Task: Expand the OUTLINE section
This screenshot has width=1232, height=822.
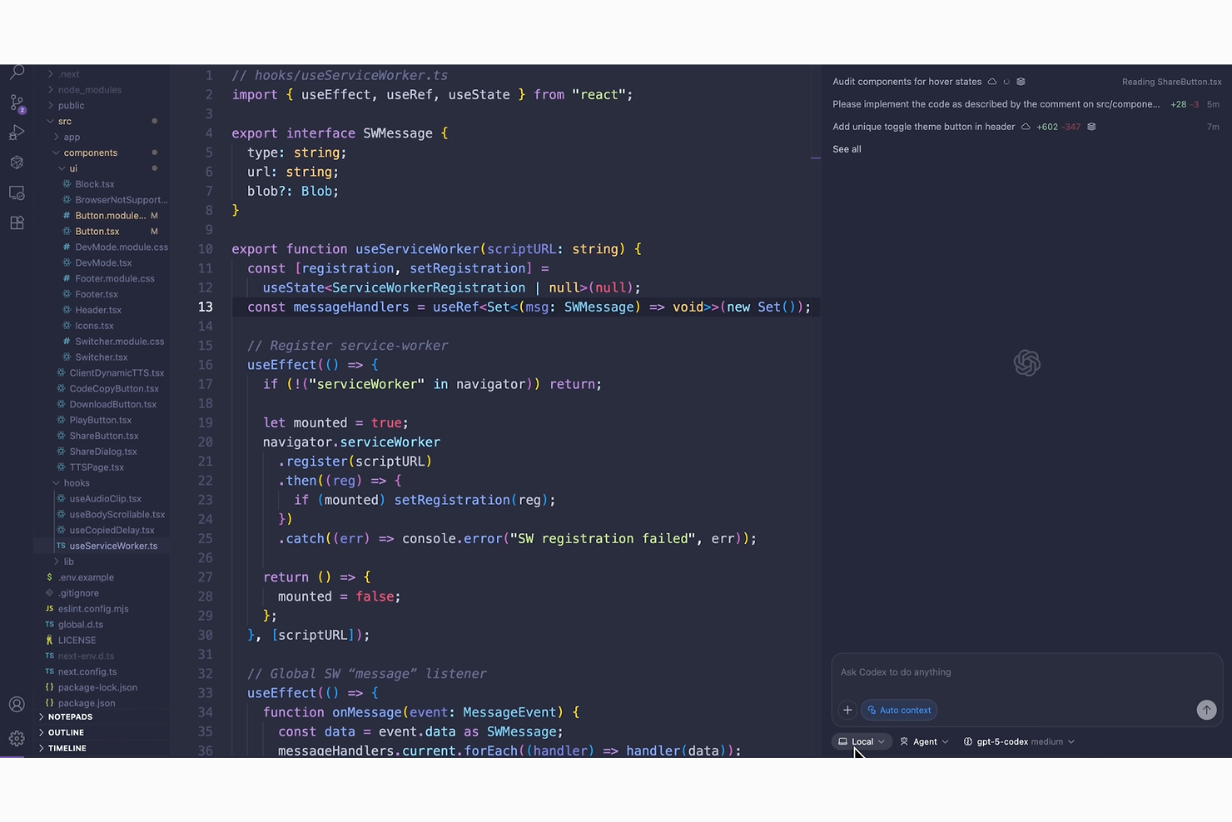Action: (66, 733)
